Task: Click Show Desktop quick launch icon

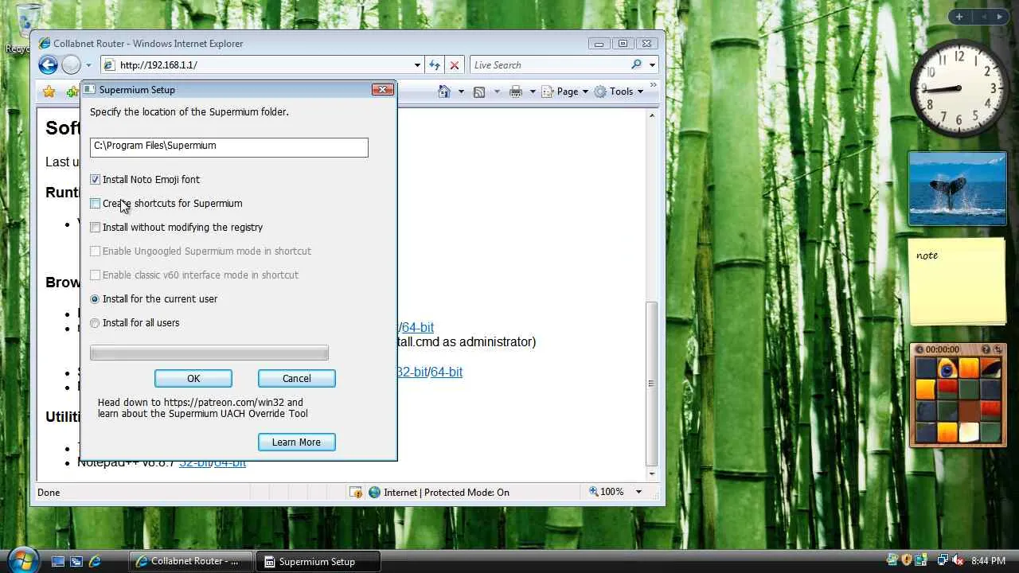Action: pos(58,561)
